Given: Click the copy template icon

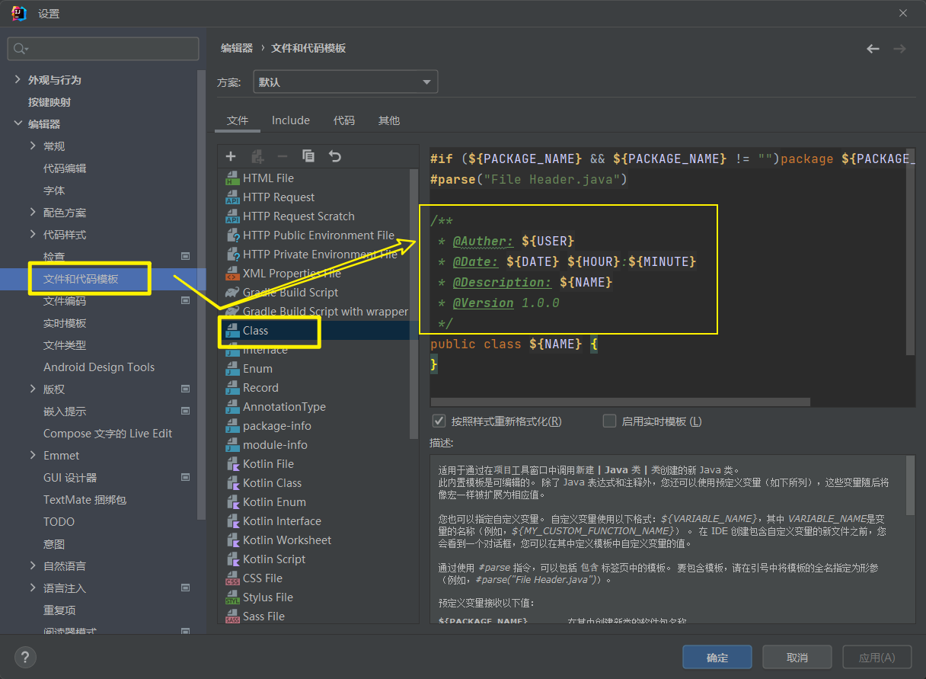Looking at the screenshot, I should [x=308, y=156].
